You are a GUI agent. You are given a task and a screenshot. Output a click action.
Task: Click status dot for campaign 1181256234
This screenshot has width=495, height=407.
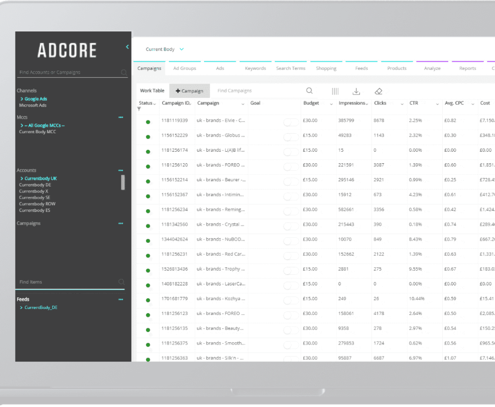(x=148, y=211)
